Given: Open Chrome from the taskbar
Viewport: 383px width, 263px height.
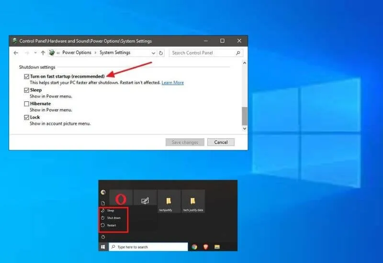Looking at the screenshot, I should pos(194,247).
